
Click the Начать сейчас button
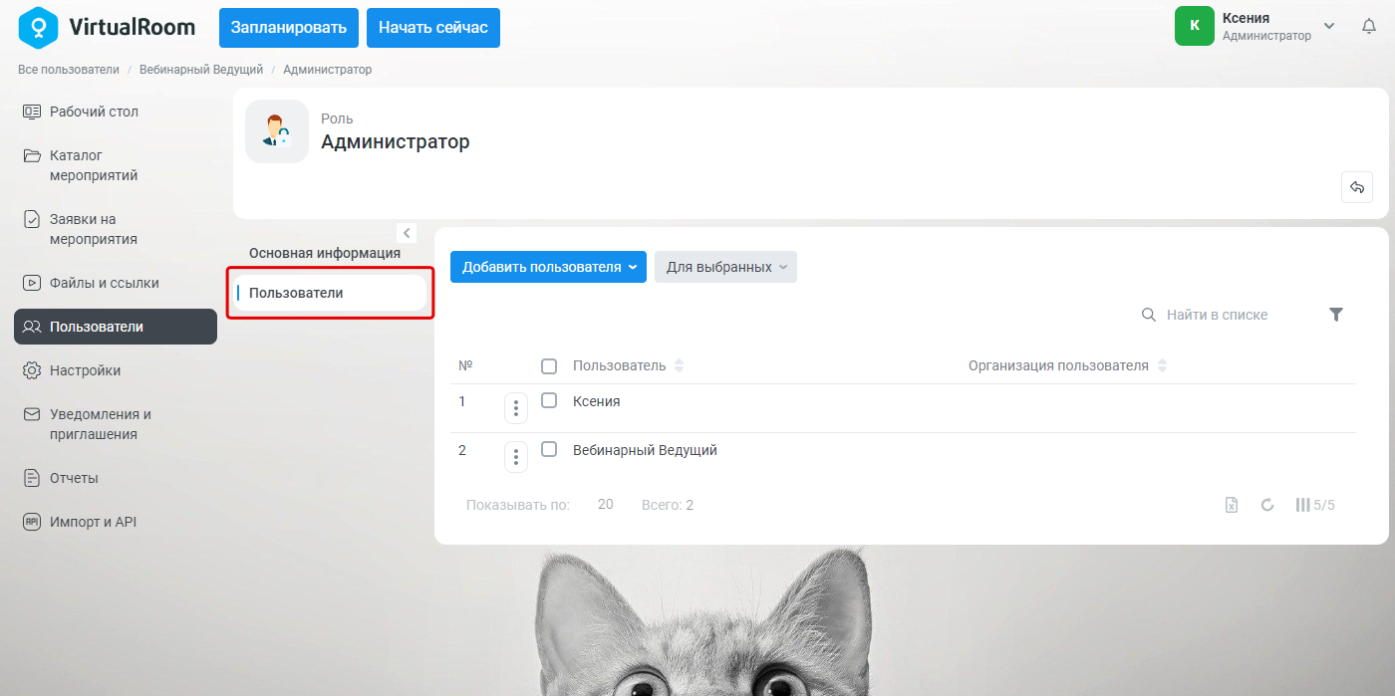433,28
